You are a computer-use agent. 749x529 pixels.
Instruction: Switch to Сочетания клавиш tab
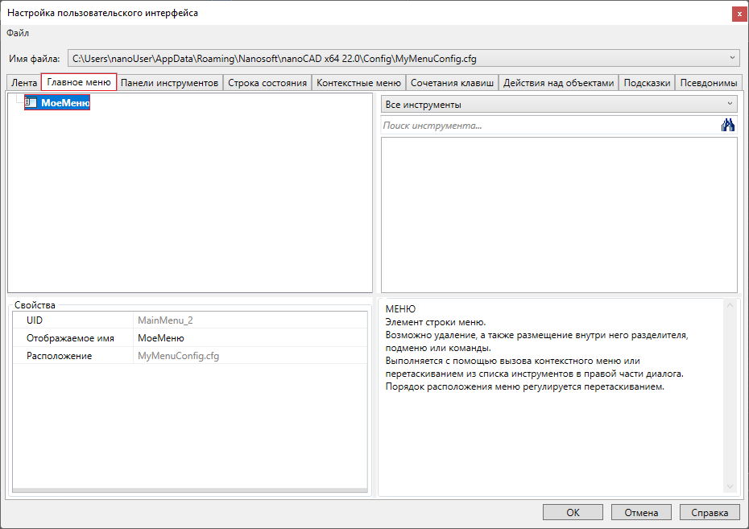[452, 83]
